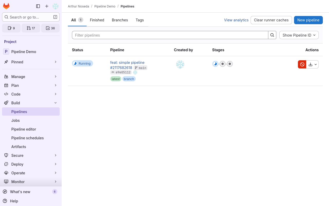Click the running first stage icon

pyautogui.click(x=215, y=64)
